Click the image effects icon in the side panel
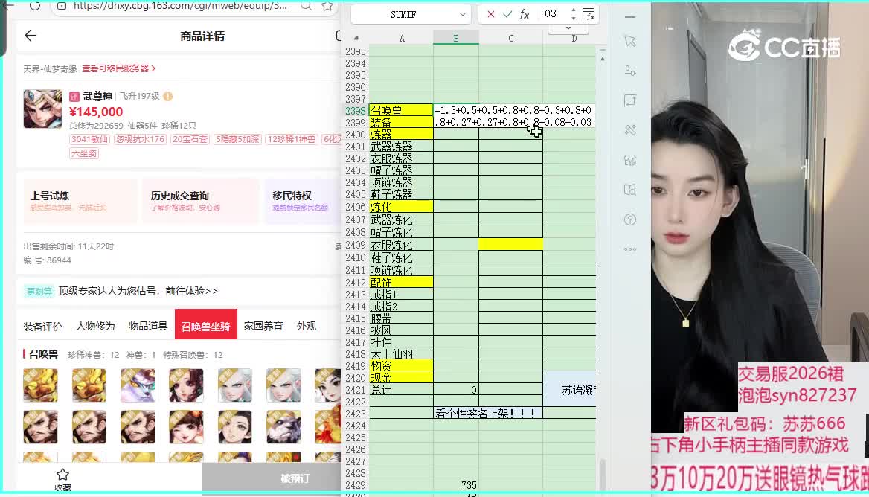 (630, 160)
